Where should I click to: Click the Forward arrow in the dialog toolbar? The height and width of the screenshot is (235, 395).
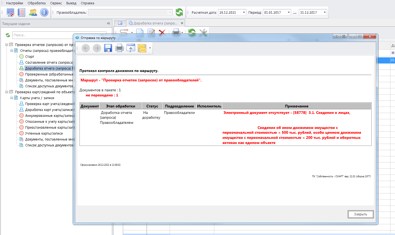(97, 48)
